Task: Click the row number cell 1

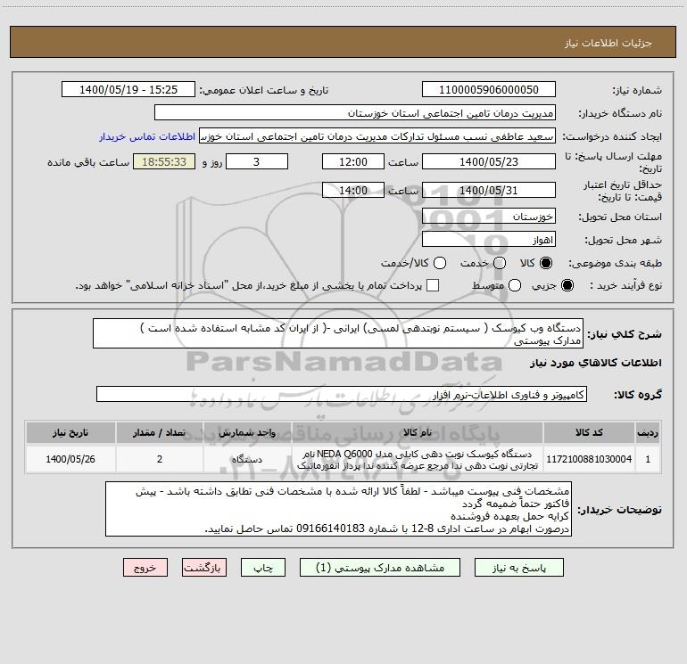Action: pyautogui.click(x=648, y=459)
